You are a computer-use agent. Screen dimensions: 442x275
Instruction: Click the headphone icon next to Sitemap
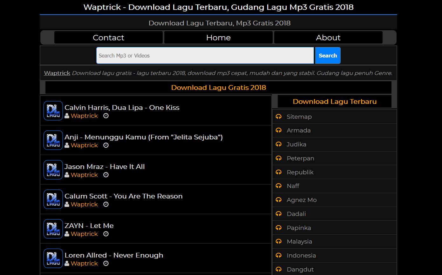tap(279, 117)
